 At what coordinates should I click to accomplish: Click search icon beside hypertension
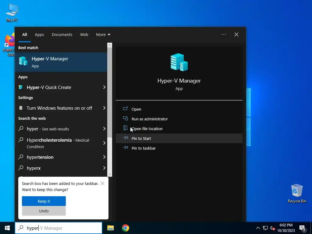pyautogui.click(x=21, y=157)
